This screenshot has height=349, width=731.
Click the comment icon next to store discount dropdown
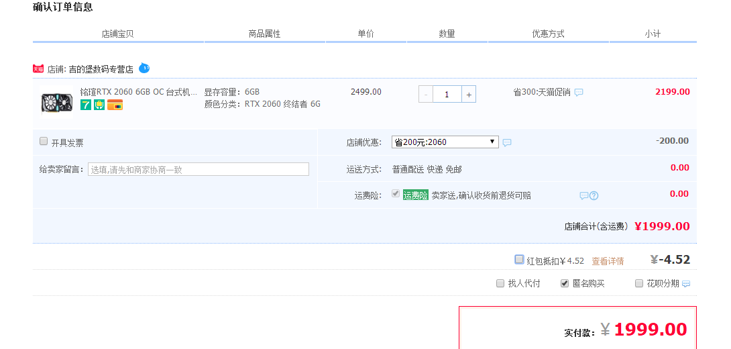[x=507, y=142]
